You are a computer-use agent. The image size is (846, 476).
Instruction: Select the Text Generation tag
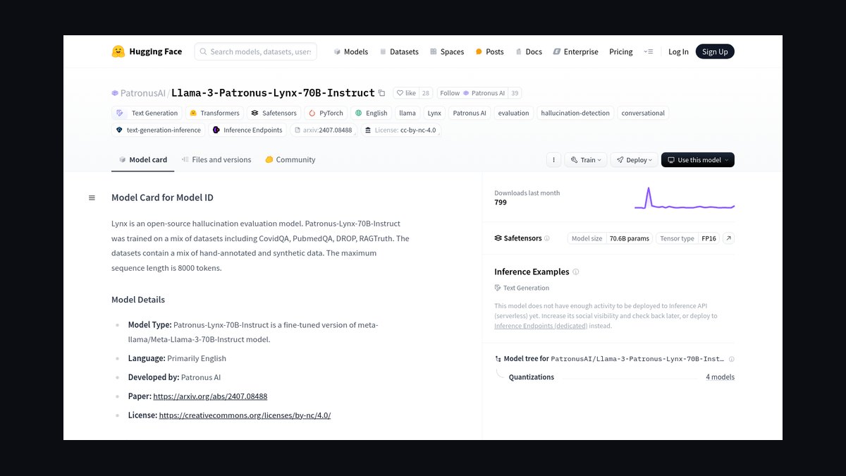pos(147,113)
